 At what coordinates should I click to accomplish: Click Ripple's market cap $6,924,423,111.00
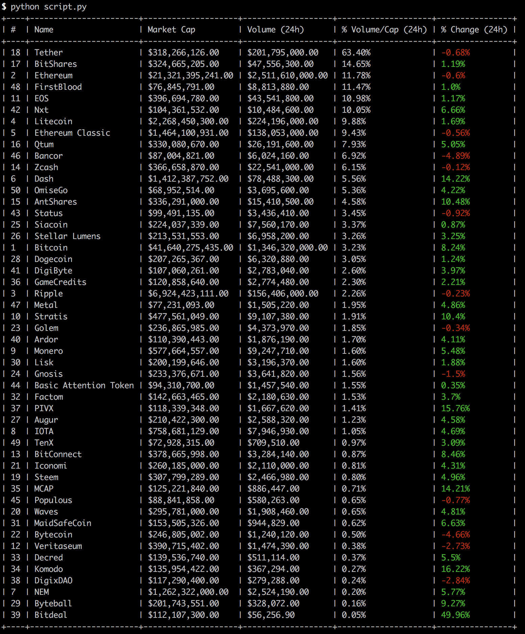(x=188, y=294)
